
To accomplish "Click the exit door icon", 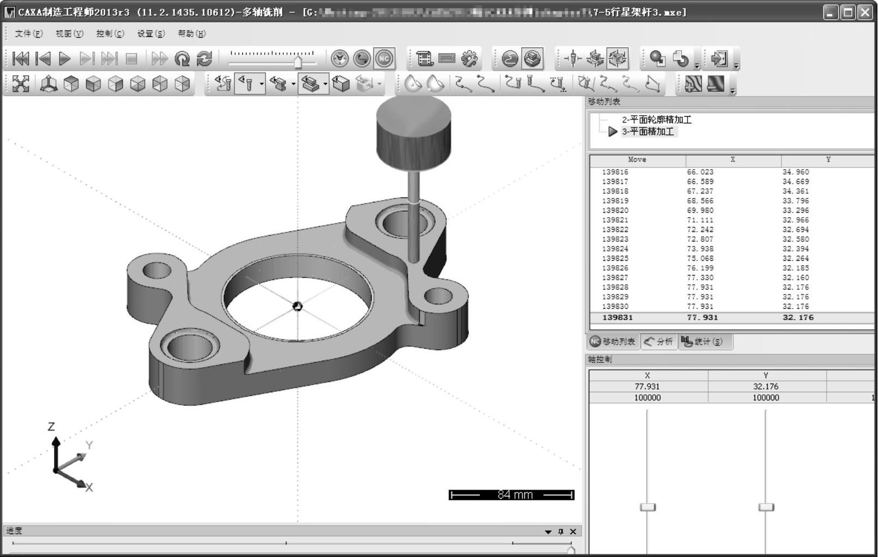I will [x=719, y=59].
